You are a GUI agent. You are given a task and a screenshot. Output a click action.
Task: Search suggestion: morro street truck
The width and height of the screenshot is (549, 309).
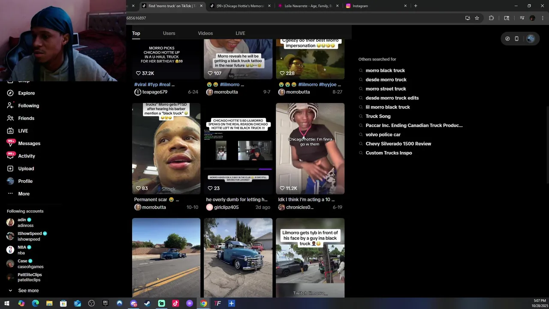[x=386, y=89]
